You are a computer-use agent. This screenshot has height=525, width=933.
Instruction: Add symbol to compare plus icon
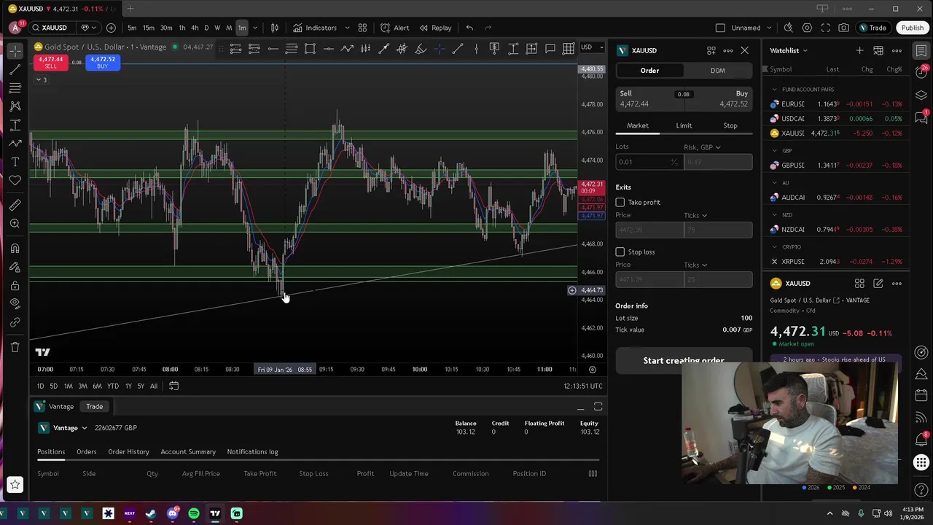click(111, 28)
